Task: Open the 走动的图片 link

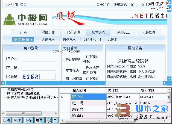Action: tap(74, 60)
